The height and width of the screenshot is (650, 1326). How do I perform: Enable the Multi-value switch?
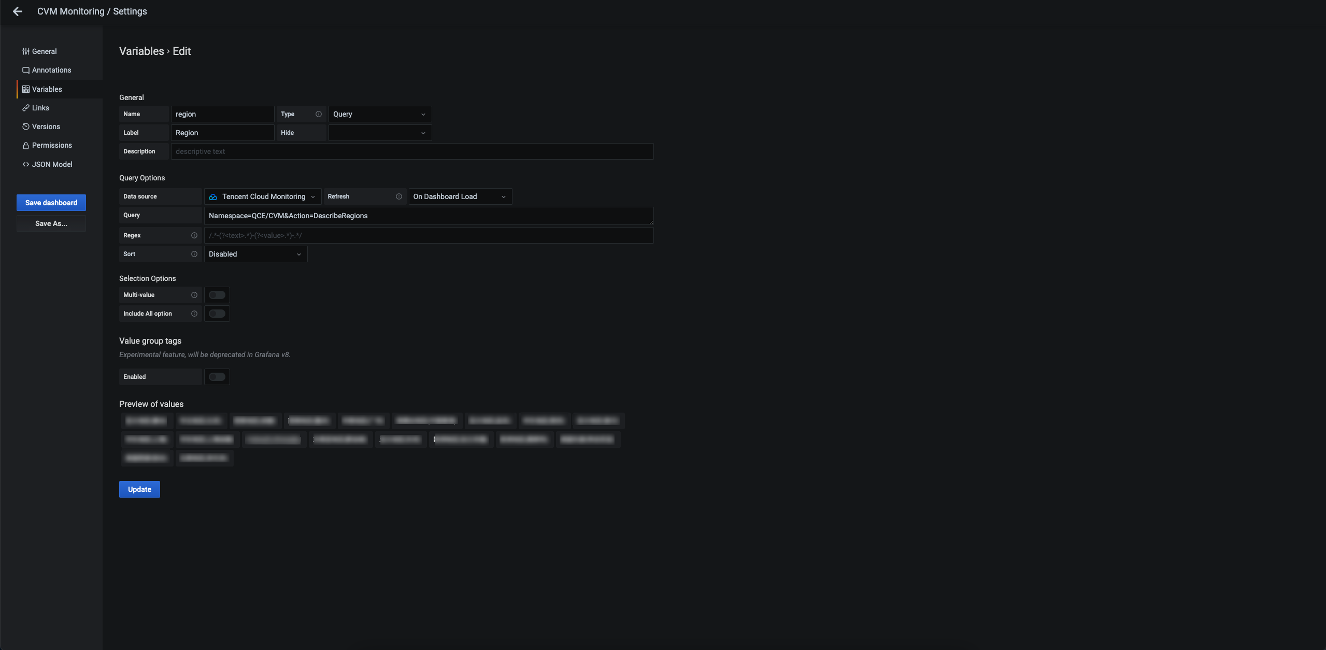click(217, 295)
